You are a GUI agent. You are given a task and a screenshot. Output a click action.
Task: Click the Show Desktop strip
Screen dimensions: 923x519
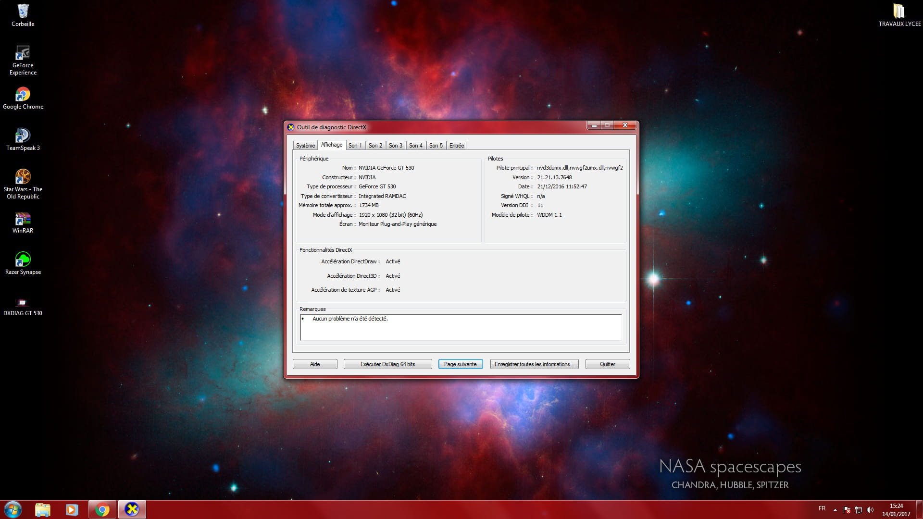pos(919,510)
